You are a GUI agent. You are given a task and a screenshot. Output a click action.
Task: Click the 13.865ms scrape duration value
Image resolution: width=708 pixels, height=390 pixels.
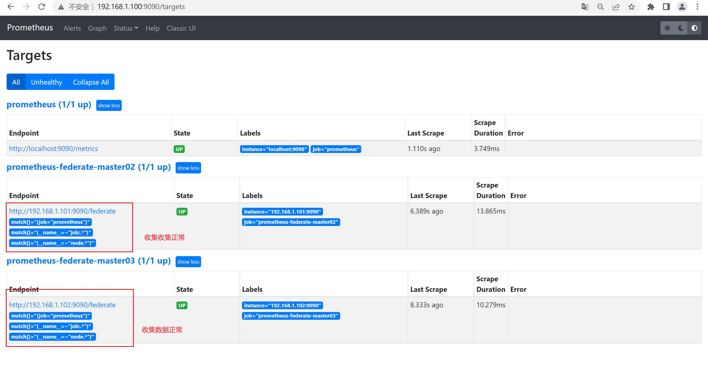tap(491, 211)
